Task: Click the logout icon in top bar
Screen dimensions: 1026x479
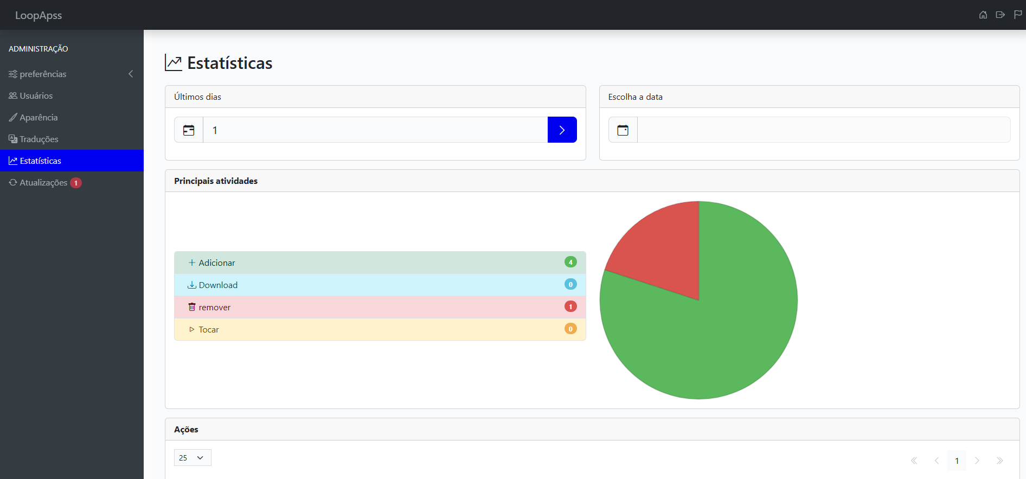Action: tap(1001, 15)
